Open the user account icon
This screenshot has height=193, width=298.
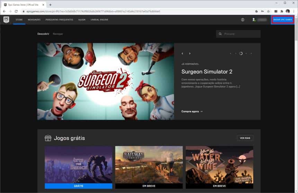pyautogui.click(x=254, y=20)
